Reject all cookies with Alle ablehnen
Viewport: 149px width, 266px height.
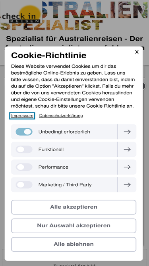74,244
